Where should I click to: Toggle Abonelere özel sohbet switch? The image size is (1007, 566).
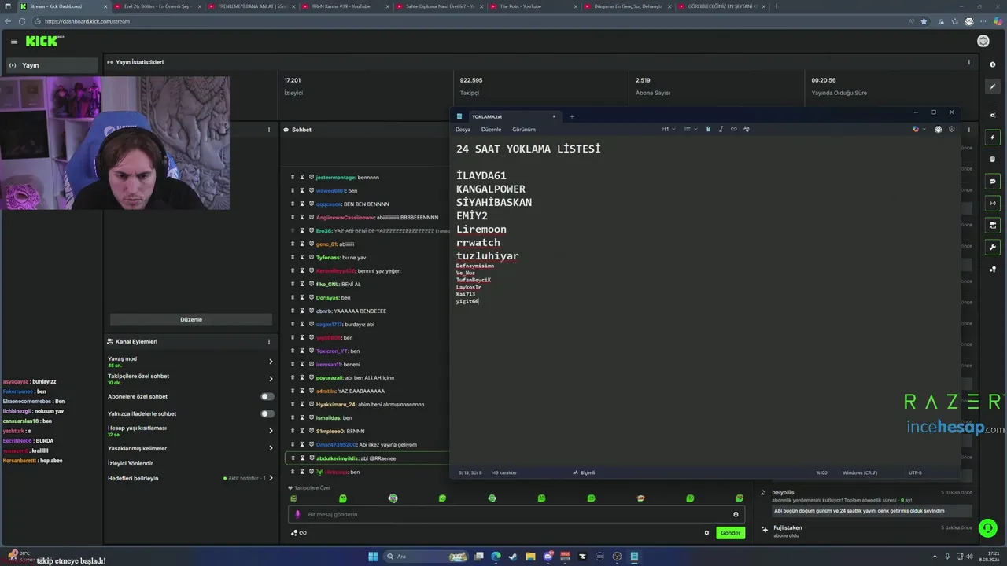(x=267, y=396)
